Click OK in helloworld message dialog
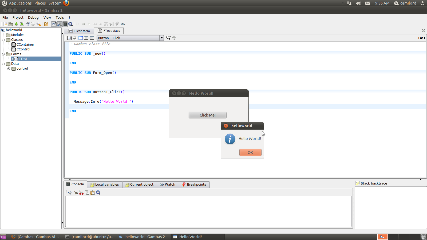The height and width of the screenshot is (240, 427). coord(250,152)
